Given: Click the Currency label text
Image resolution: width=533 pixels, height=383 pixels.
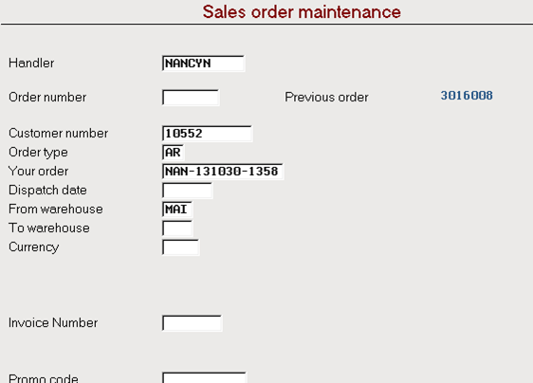Looking at the screenshot, I should point(33,247).
